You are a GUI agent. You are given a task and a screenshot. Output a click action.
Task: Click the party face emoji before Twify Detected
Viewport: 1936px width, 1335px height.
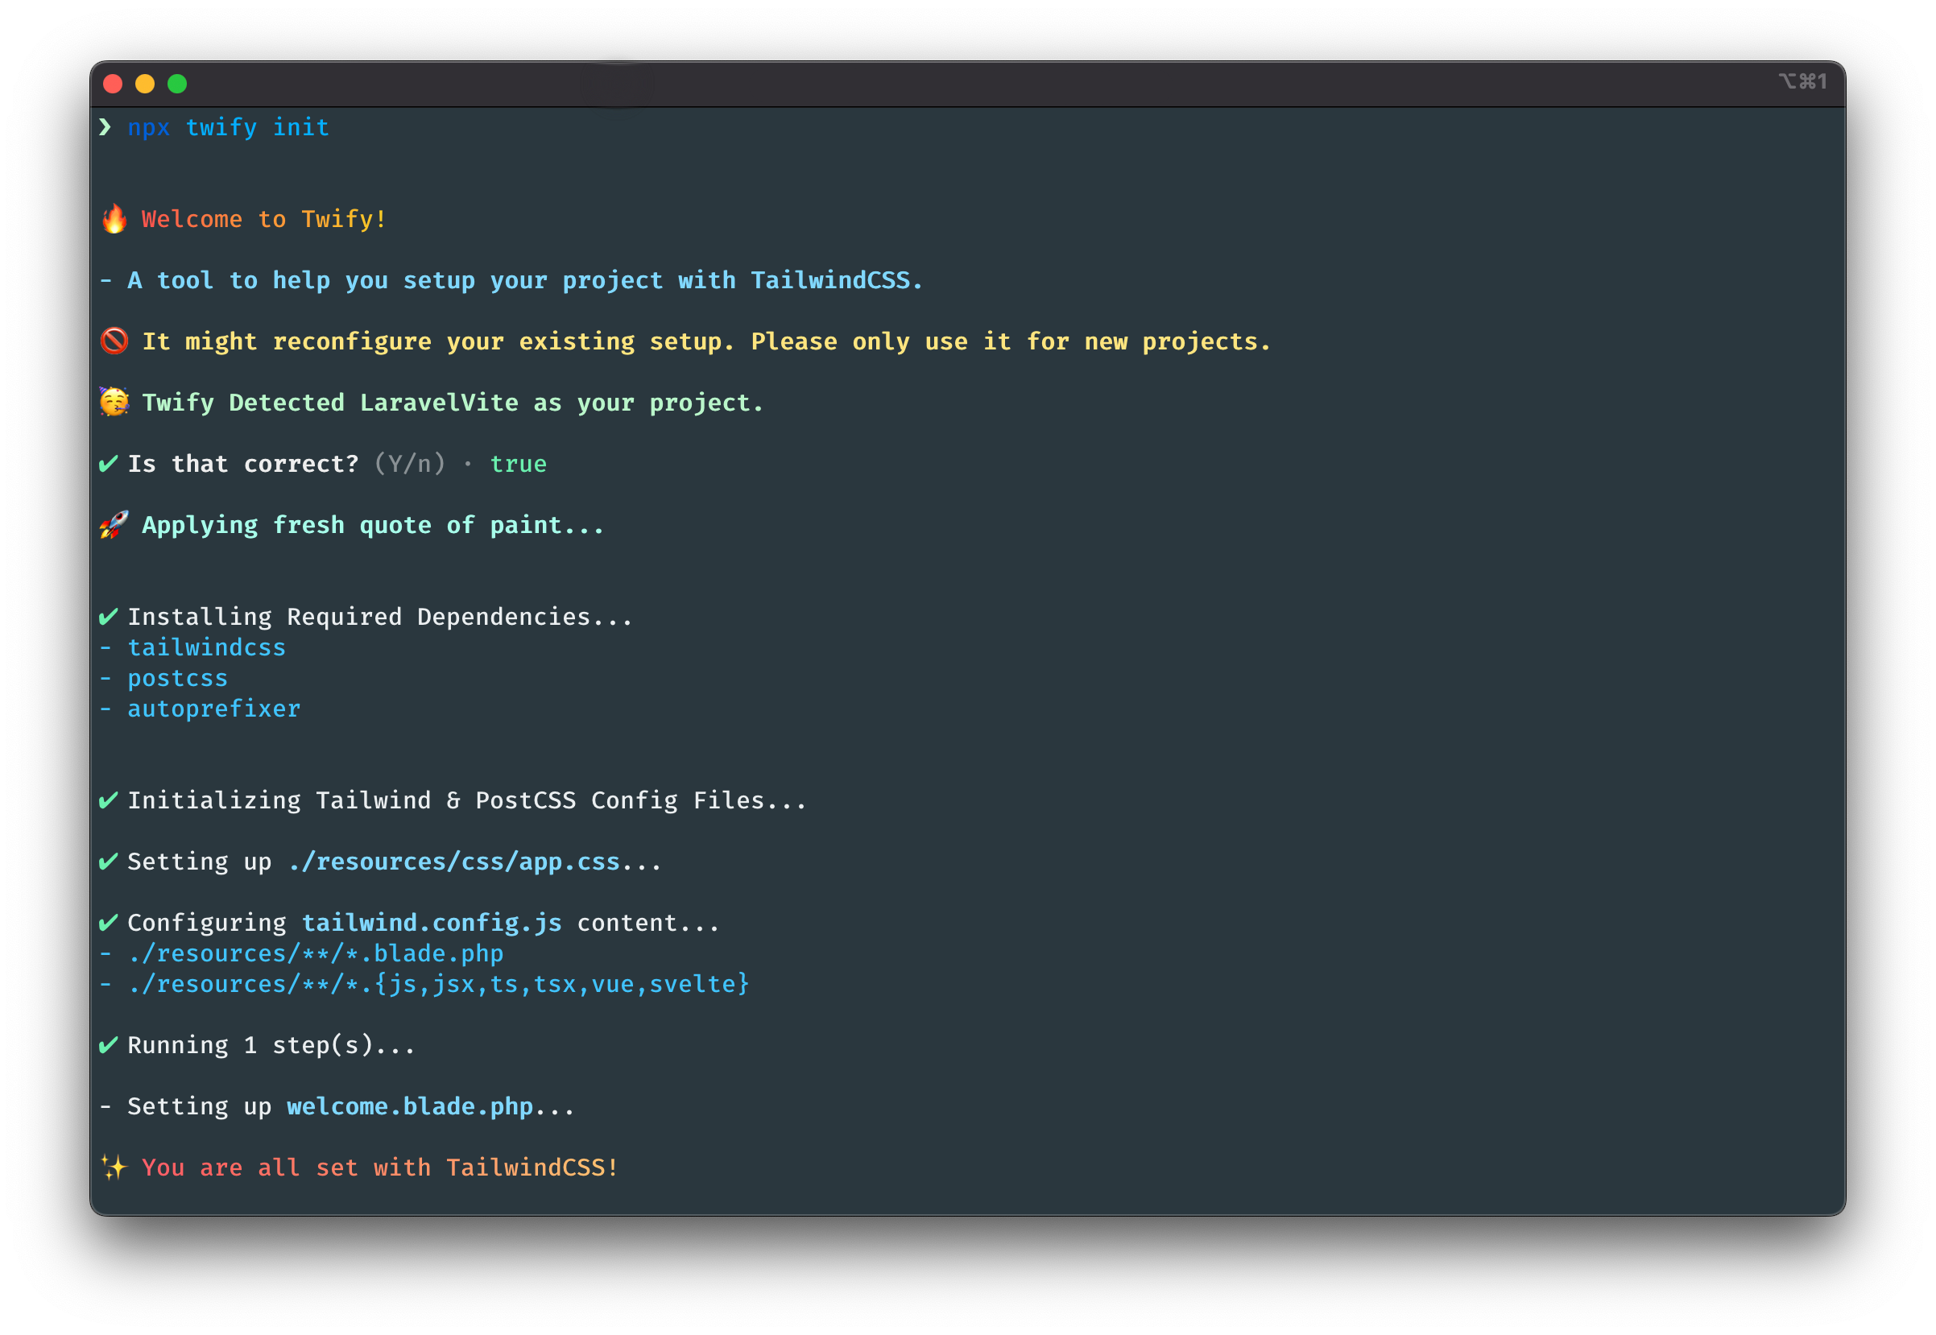point(114,403)
